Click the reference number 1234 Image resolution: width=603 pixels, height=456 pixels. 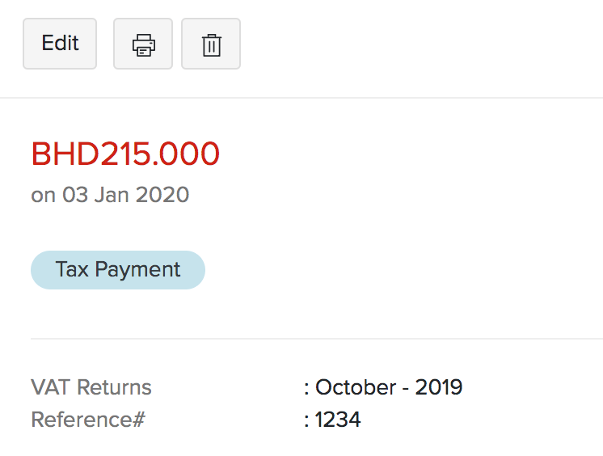click(x=338, y=420)
